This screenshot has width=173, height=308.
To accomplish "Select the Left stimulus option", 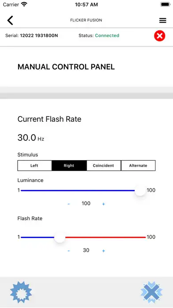I will coord(34,166).
